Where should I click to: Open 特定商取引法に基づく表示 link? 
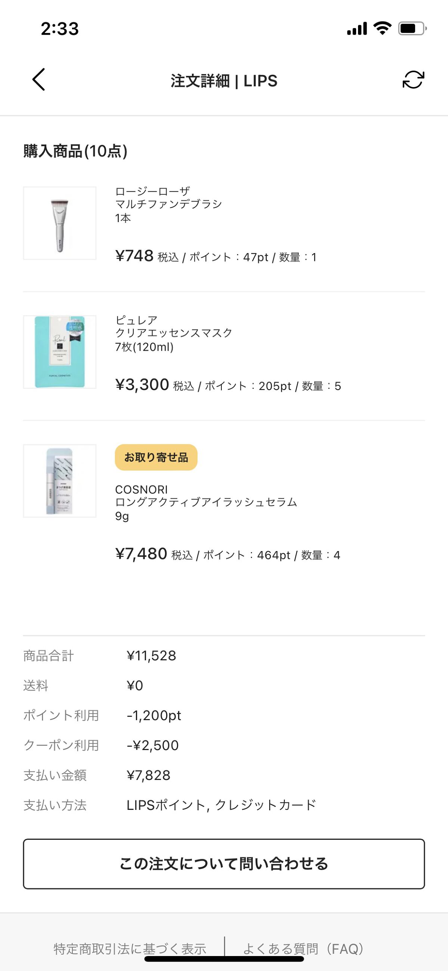pyautogui.click(x=130, y=949)
